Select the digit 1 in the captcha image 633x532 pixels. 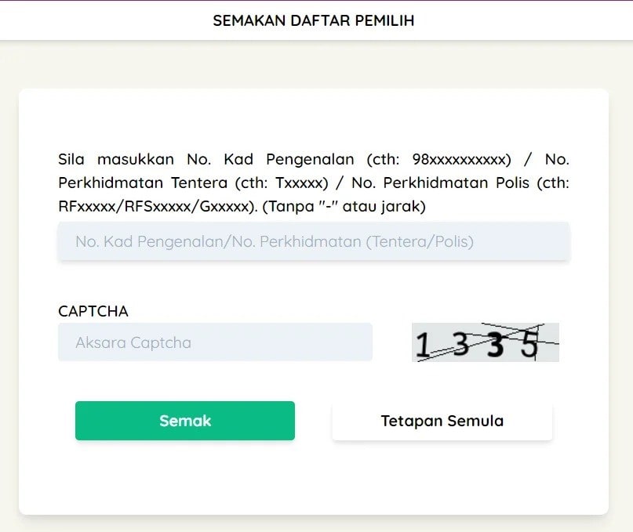423,345
